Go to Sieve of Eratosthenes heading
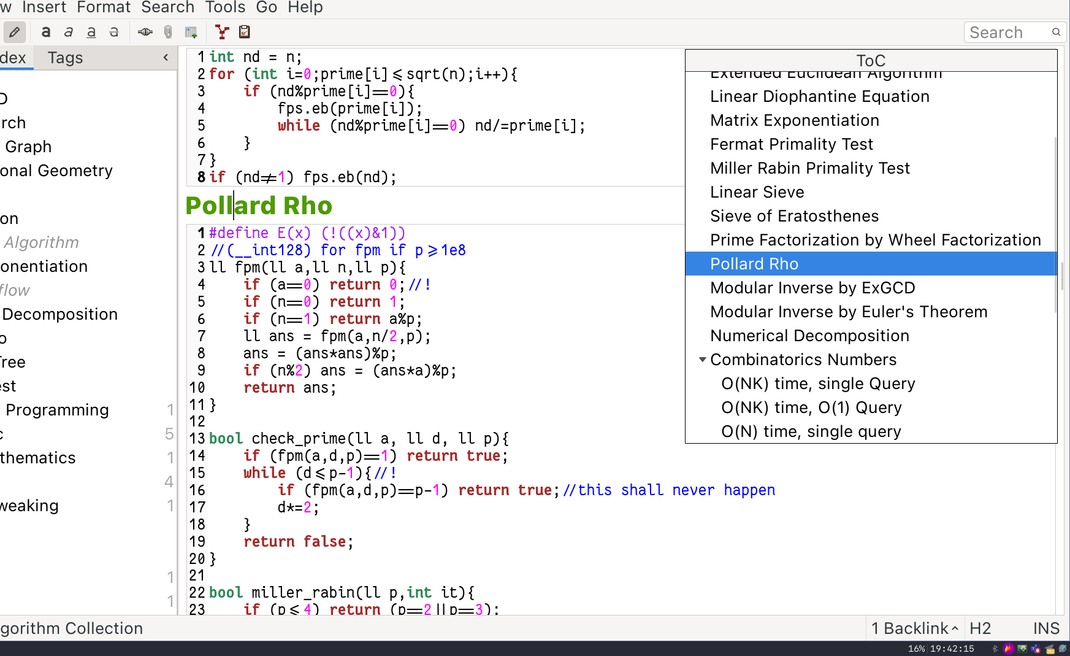The image size is (1070, 656). [x=794, y=216]
